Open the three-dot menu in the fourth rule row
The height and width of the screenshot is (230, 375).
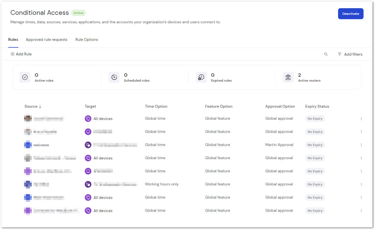click(361, 158)
